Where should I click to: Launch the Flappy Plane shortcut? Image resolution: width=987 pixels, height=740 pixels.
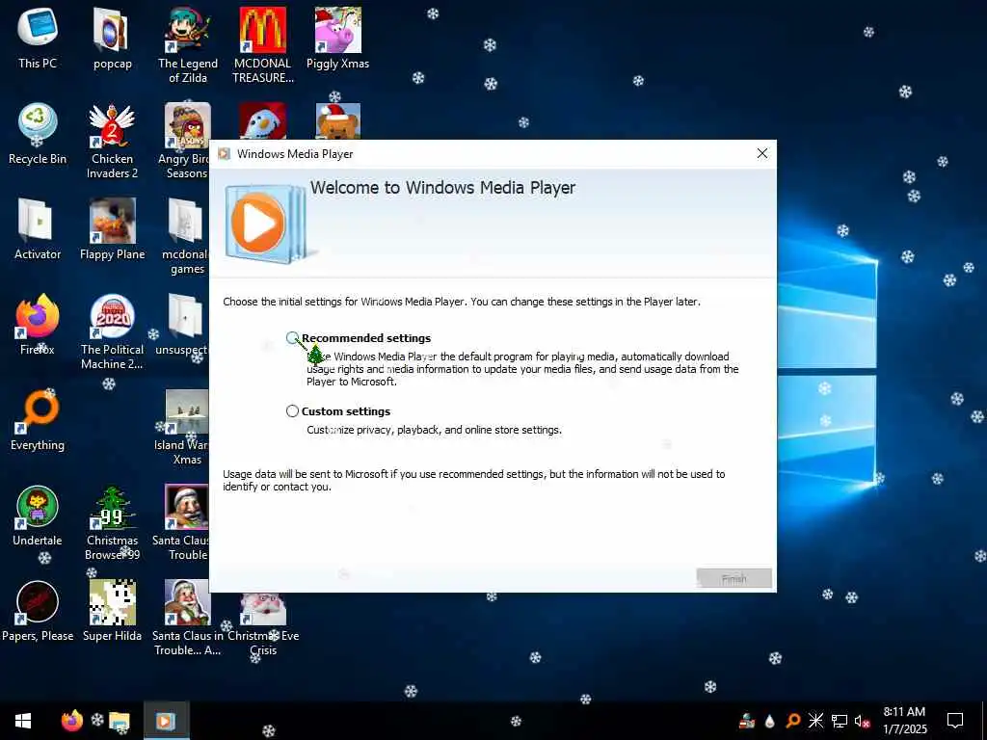click(112, 229)
